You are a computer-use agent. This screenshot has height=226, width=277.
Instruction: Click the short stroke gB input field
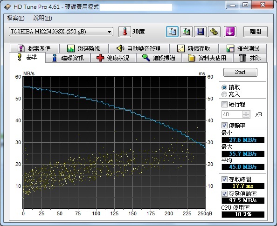(x=232, y=114)
